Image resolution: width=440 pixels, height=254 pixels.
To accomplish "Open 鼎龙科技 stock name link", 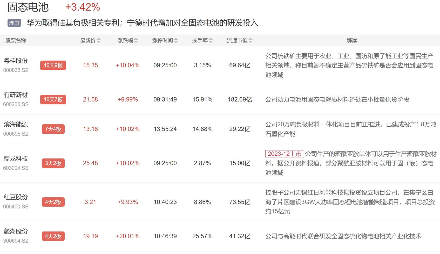I will click(16, 158).
